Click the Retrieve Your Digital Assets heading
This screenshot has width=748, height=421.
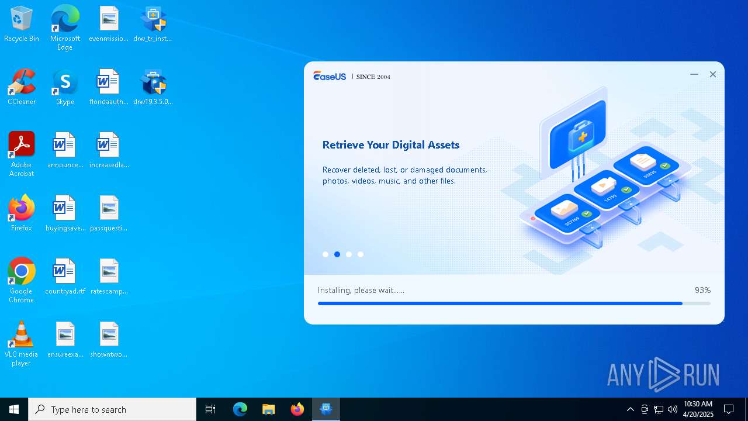pos(391,145)
